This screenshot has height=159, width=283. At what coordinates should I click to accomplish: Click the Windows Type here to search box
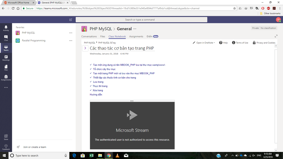(x=39, y=155)
